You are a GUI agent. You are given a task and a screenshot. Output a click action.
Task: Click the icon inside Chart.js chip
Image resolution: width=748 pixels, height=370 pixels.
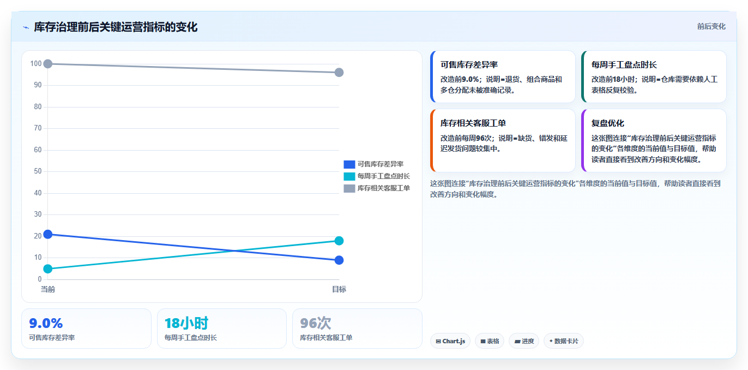point(438,341)
